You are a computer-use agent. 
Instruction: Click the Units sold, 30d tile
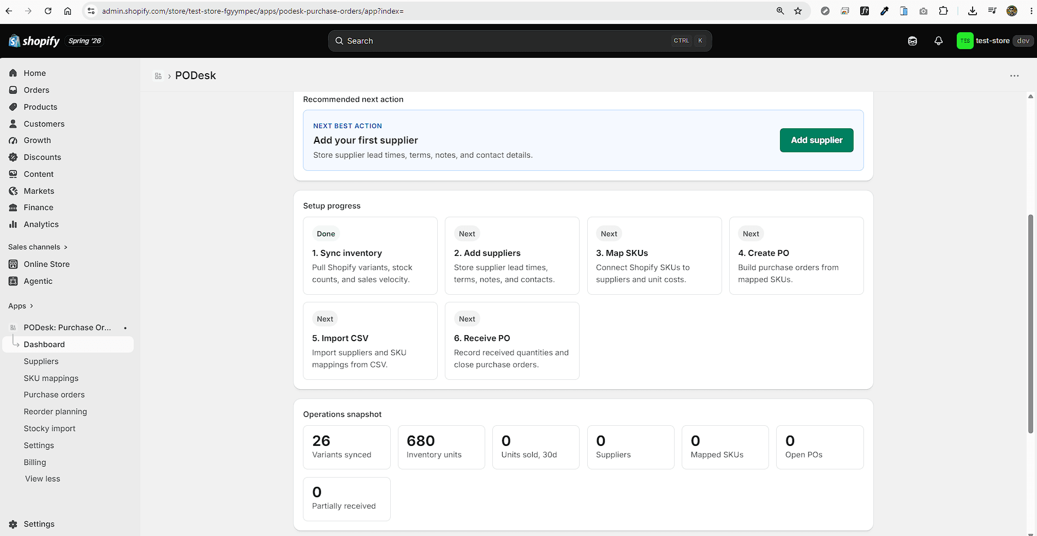tap(536, 447)
